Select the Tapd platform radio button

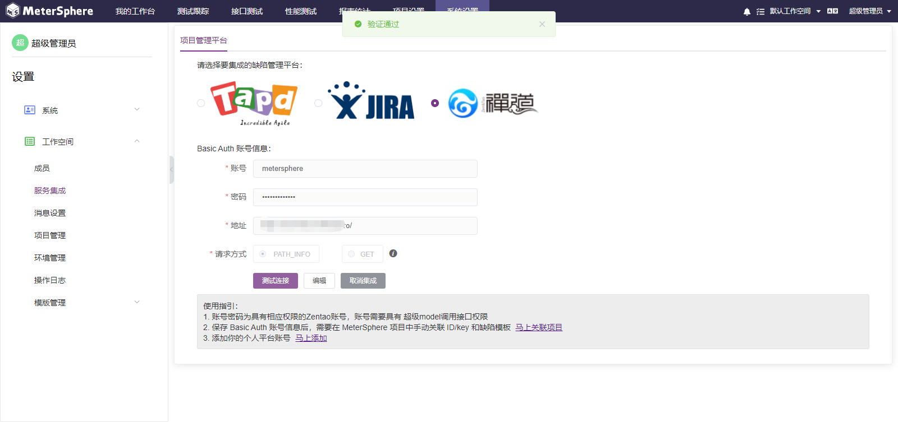pyautogui.click(x=201, y=103)
